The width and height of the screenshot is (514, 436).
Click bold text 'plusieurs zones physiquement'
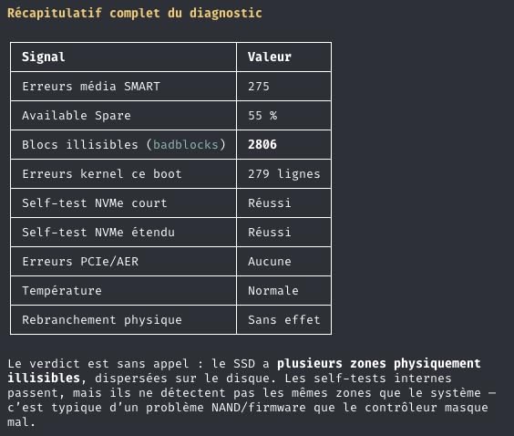tap(378, 364)
